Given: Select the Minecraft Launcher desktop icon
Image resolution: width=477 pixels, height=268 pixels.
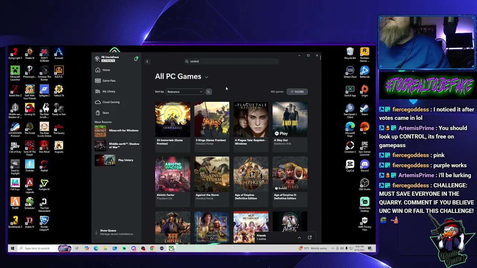Looking at the screenshot, I should coord(15,73).
